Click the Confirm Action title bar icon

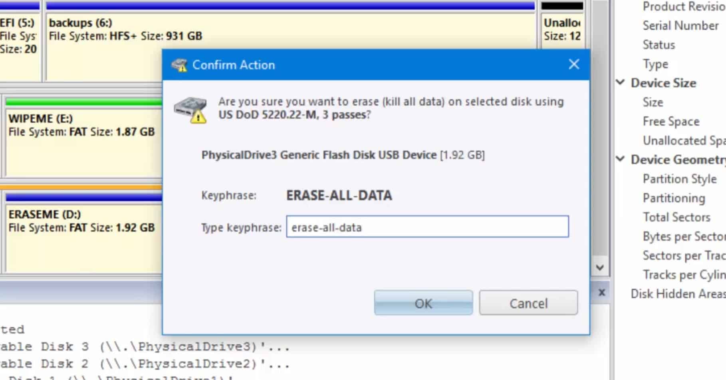tap(179, 65)
